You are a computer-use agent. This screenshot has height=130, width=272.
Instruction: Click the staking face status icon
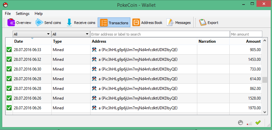tap(240, 123)
